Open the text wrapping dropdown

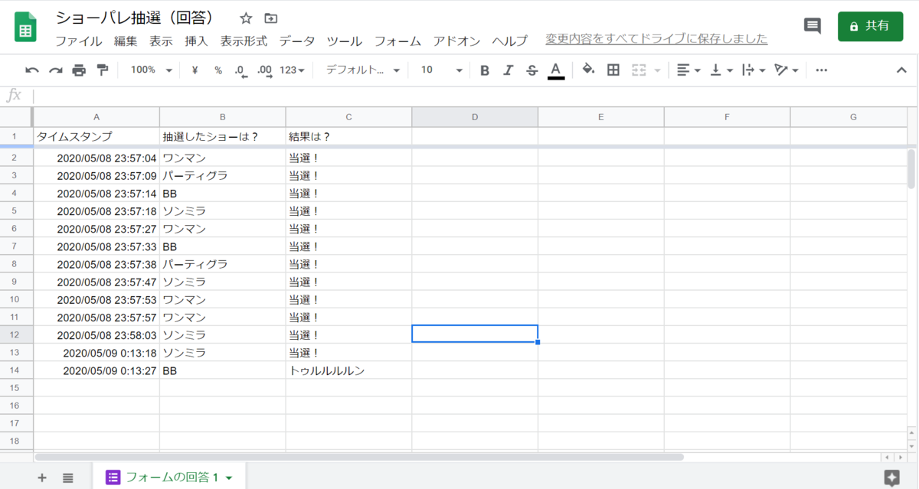click(x=754, y=70)
